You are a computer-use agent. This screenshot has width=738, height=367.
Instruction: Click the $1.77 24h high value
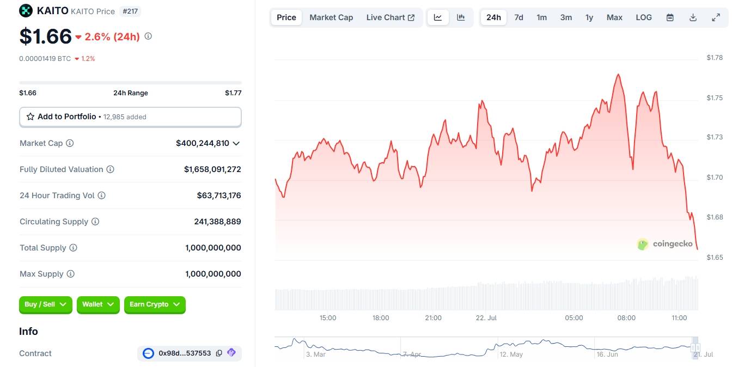(x=233, y=93)
